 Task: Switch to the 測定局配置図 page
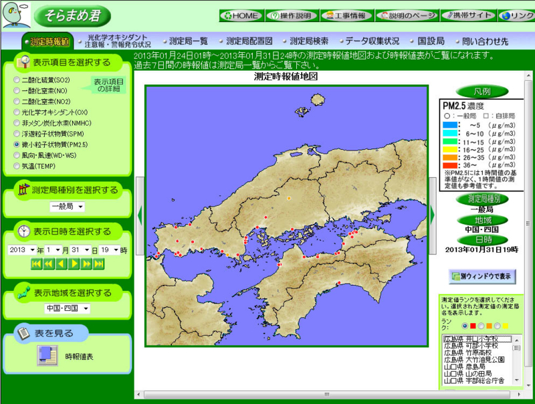click(249, 39)
